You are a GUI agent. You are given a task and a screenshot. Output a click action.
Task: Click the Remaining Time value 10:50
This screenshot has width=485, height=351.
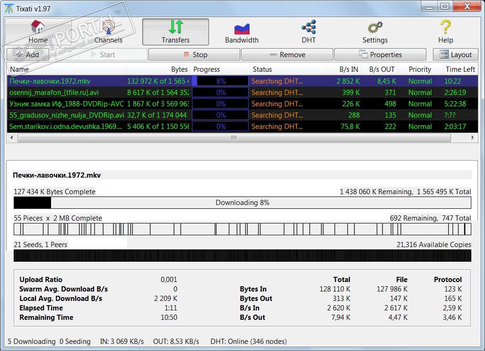point(169,317)
